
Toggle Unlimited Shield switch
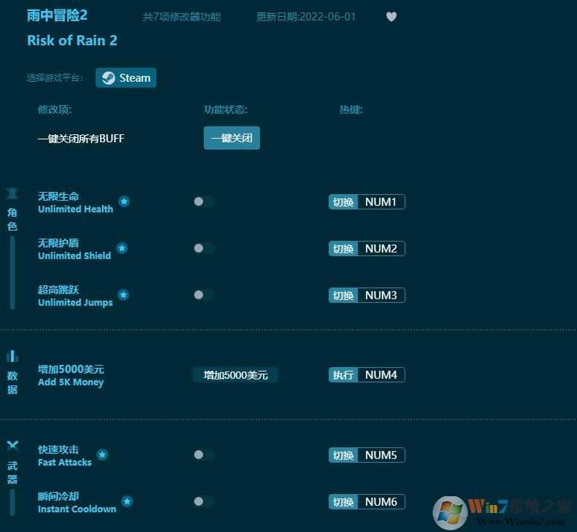pos(204,248)
